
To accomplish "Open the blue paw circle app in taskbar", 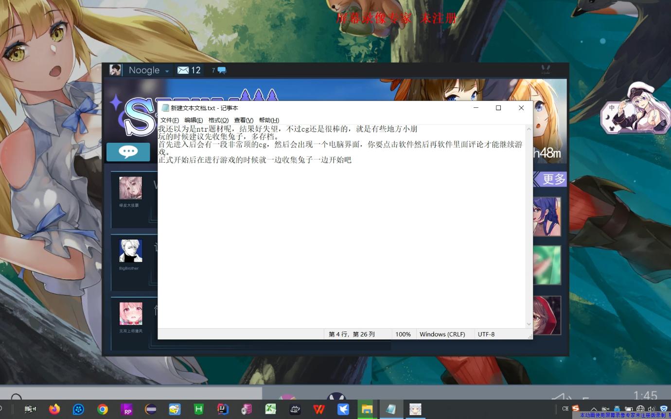I will (78, 409).
